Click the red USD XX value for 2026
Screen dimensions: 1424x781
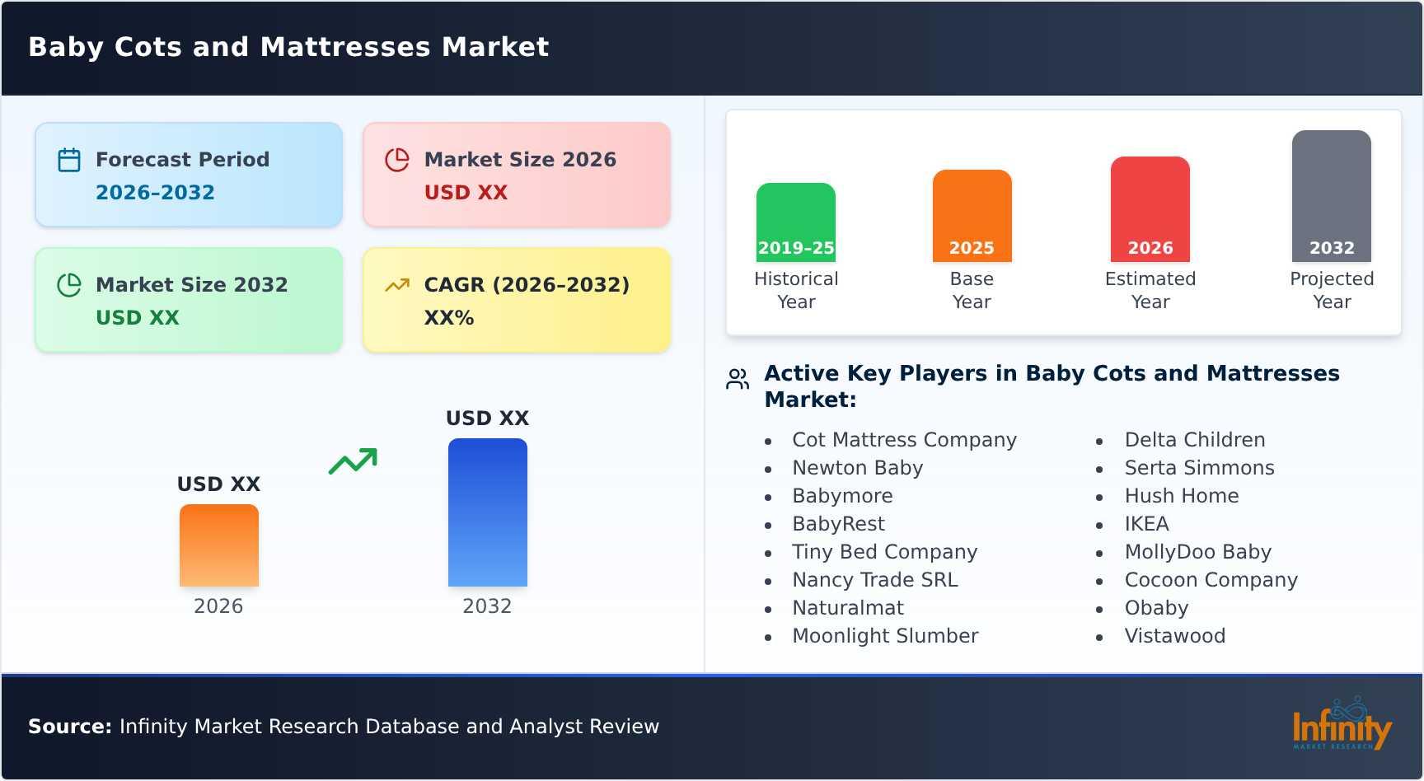pyautogui.click(x=466, y=192)
